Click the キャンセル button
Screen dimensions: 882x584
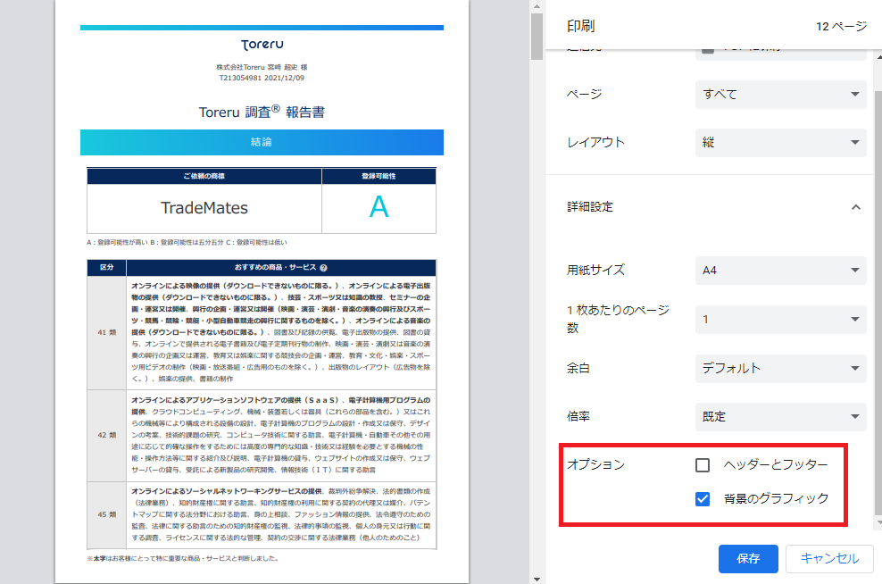point(829,559)
